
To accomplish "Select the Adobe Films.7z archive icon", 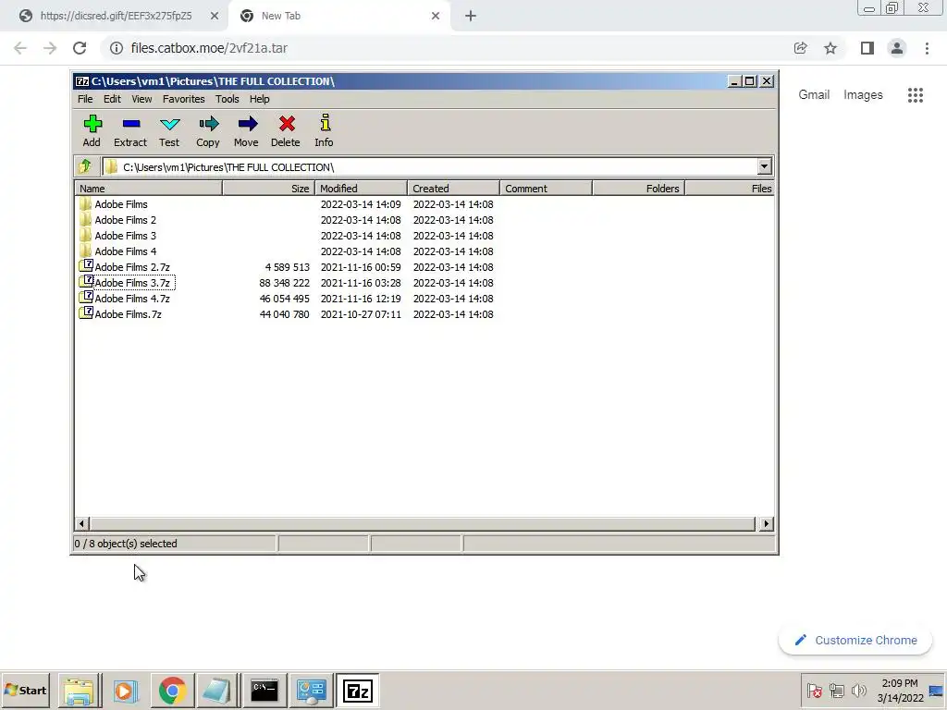I will tap(86, 313).
